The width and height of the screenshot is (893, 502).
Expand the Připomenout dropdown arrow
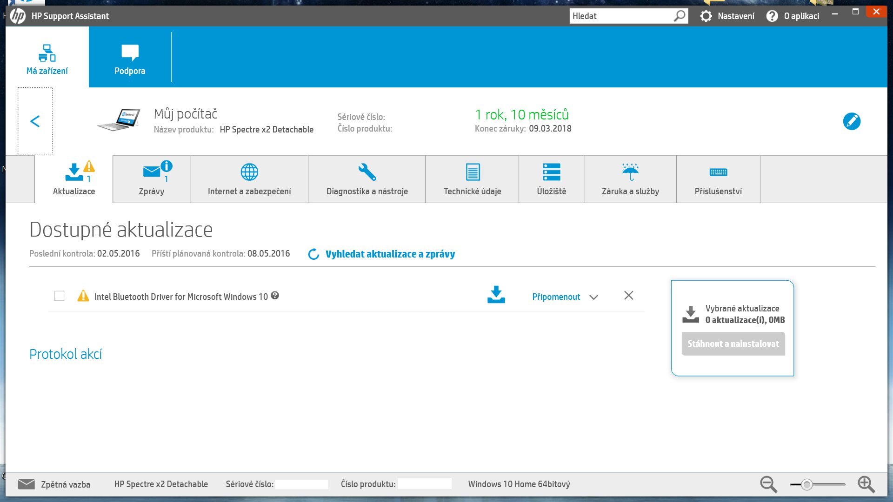tap(593, 297)
